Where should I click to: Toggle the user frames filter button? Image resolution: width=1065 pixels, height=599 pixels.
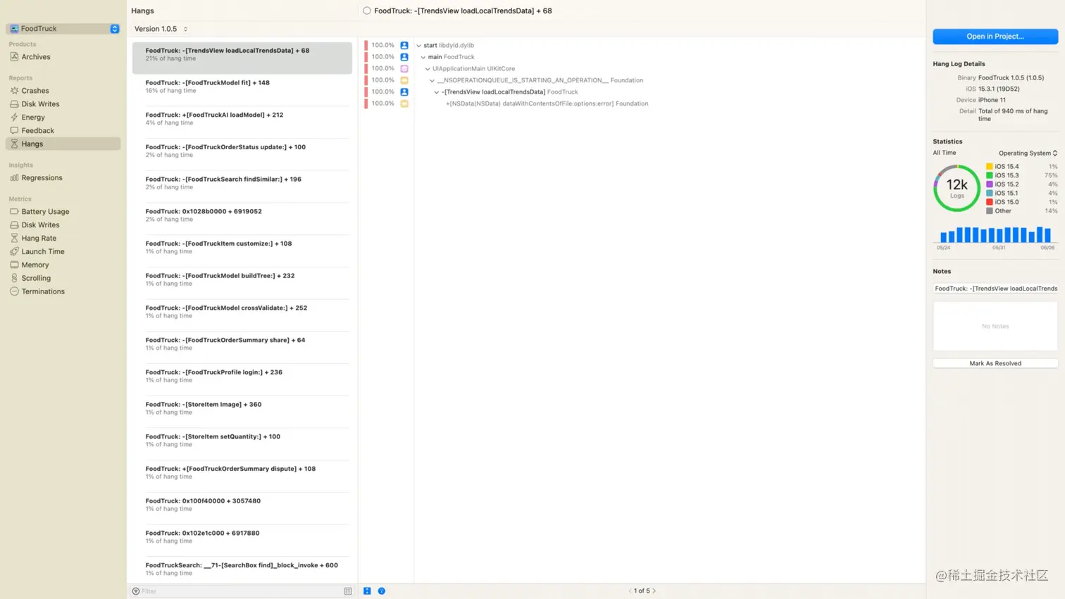(367, 591)
